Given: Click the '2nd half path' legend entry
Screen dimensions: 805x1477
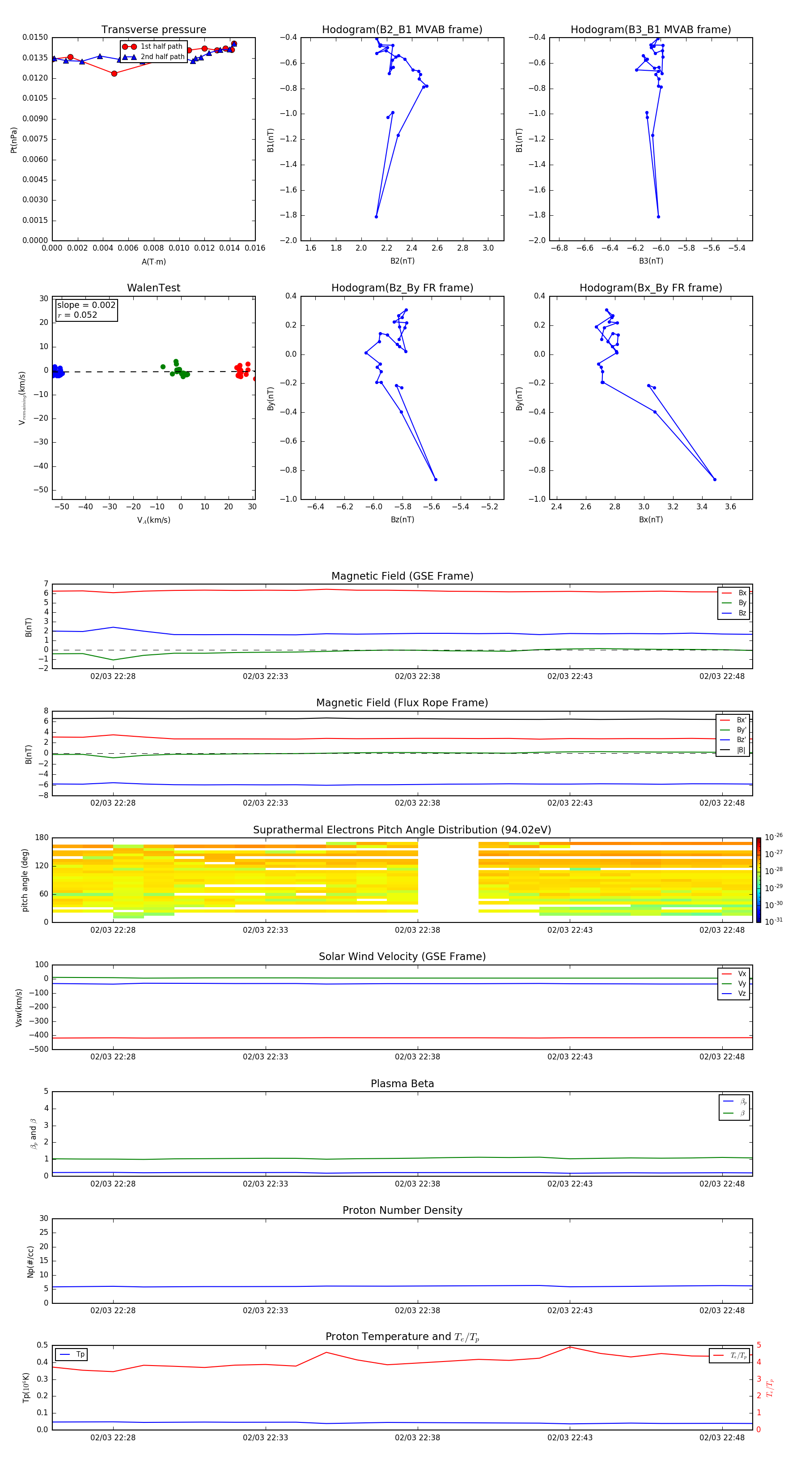Looking at the screenshot, I should pyautogui.click(x=153, y=57).
